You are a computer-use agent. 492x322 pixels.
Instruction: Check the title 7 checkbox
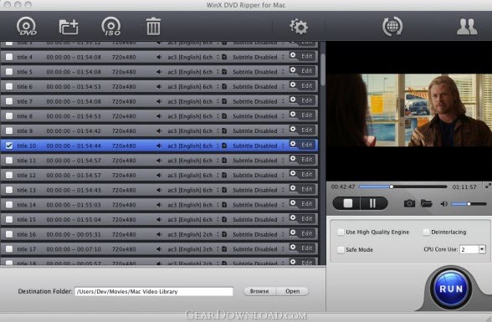[9, 101]
